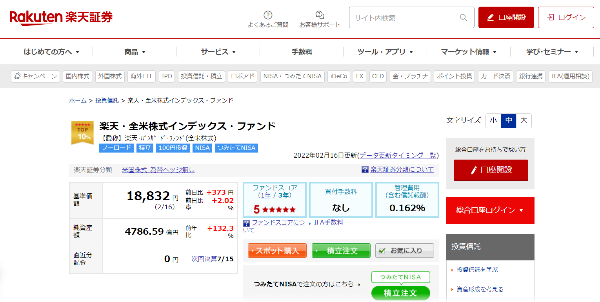The height and width of the screenshot is (302, 600).
Task: Click the orange スポット購入 button
Action: 277,250
